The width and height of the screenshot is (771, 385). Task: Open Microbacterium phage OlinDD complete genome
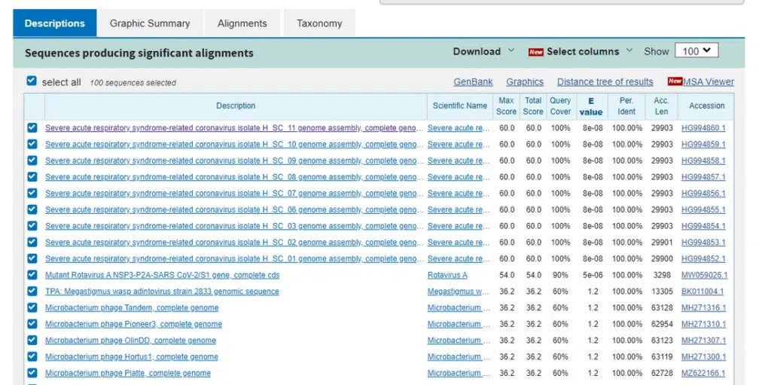pos(130,341)
